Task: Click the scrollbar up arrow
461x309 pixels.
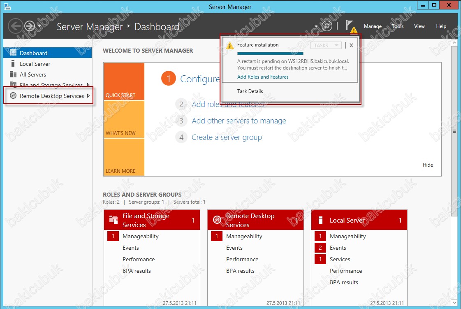Action: coord(454,43)
